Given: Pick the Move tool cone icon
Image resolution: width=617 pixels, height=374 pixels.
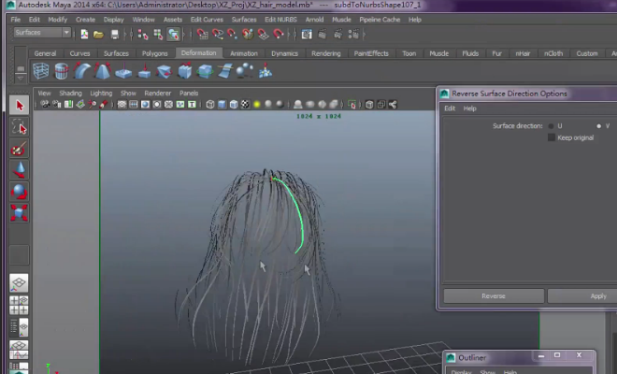Looking at the screenshot, I should coord(20,169).
